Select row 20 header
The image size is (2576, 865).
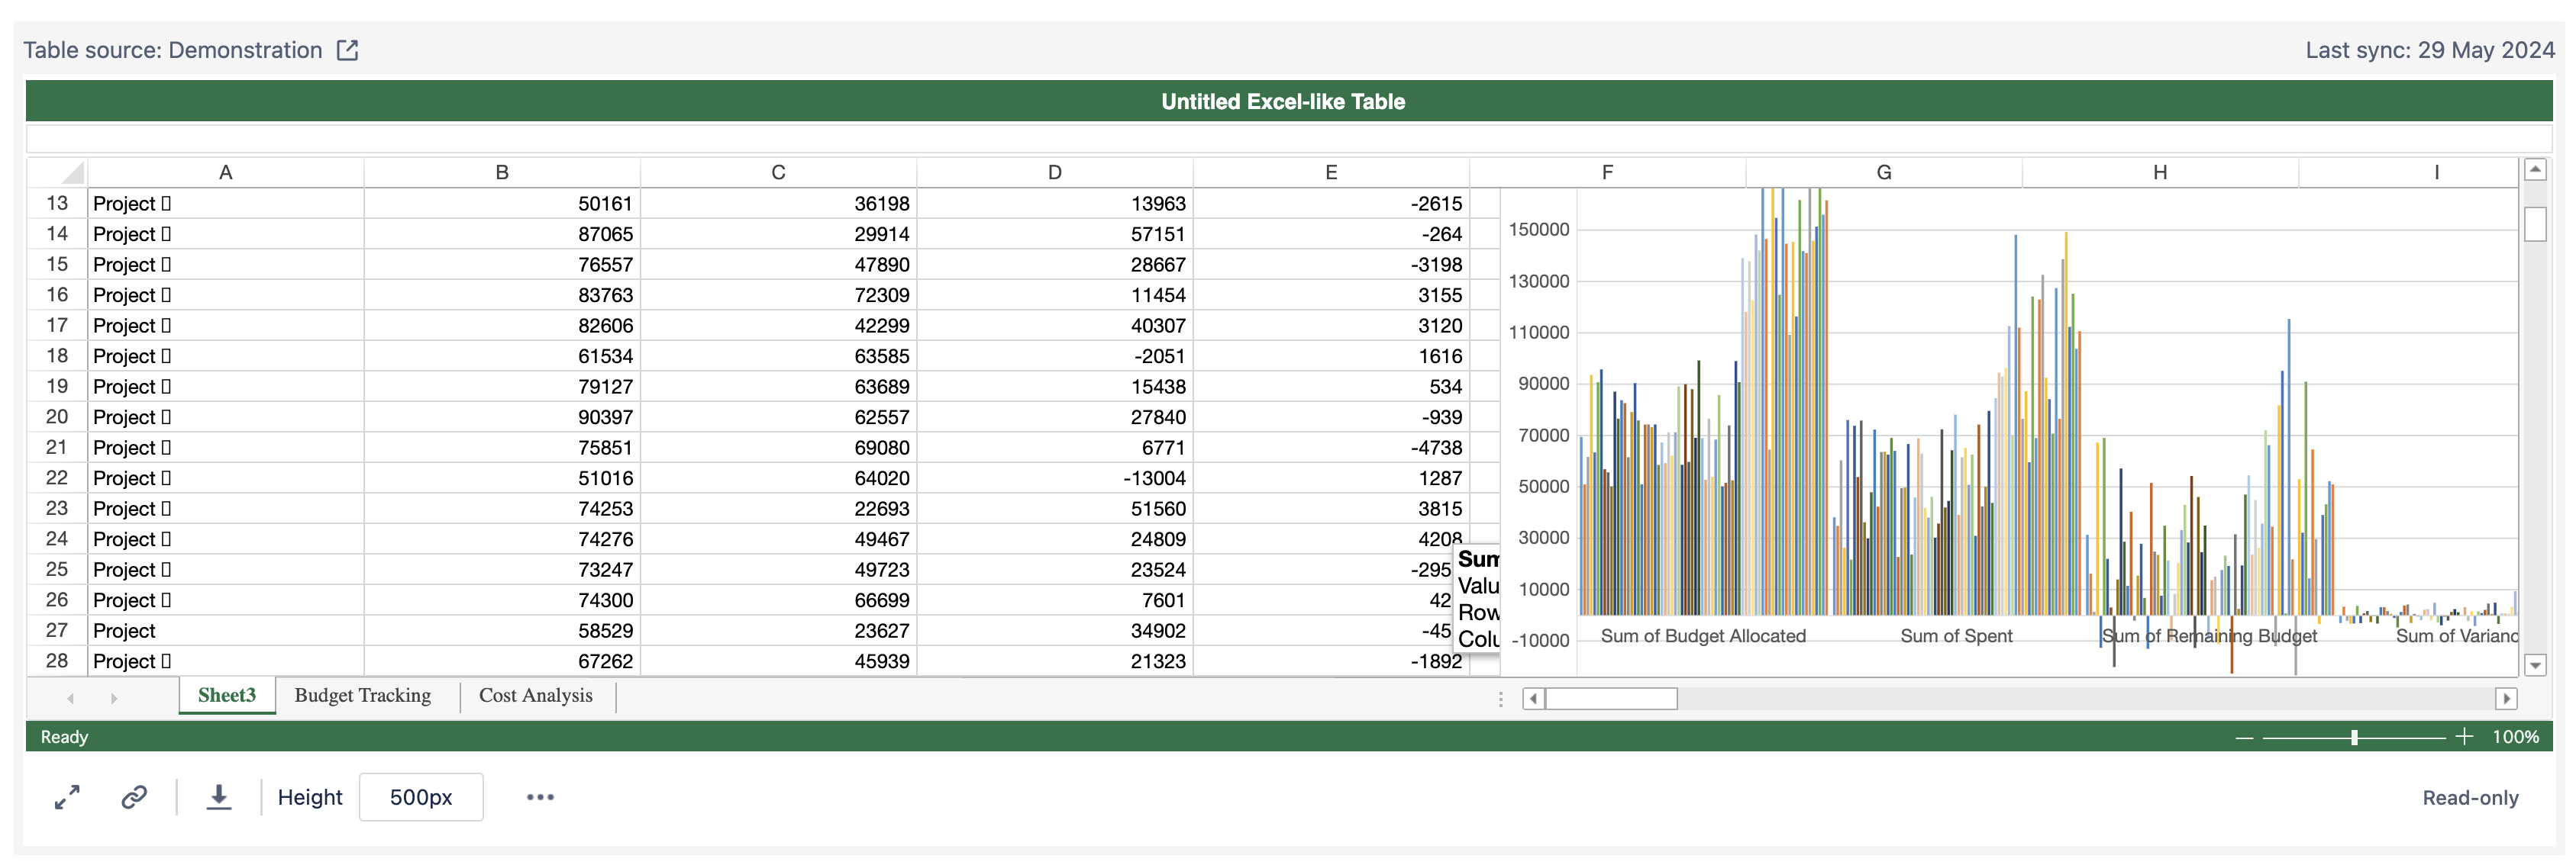click(57, 417)
